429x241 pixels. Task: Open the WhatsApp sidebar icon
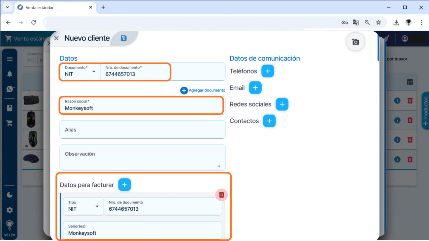(x=10, y=89)
